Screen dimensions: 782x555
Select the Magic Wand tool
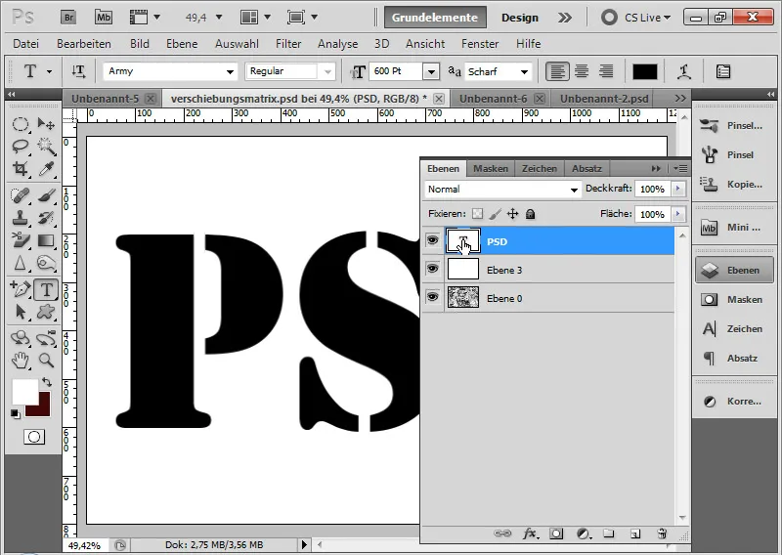click(46, 147)
